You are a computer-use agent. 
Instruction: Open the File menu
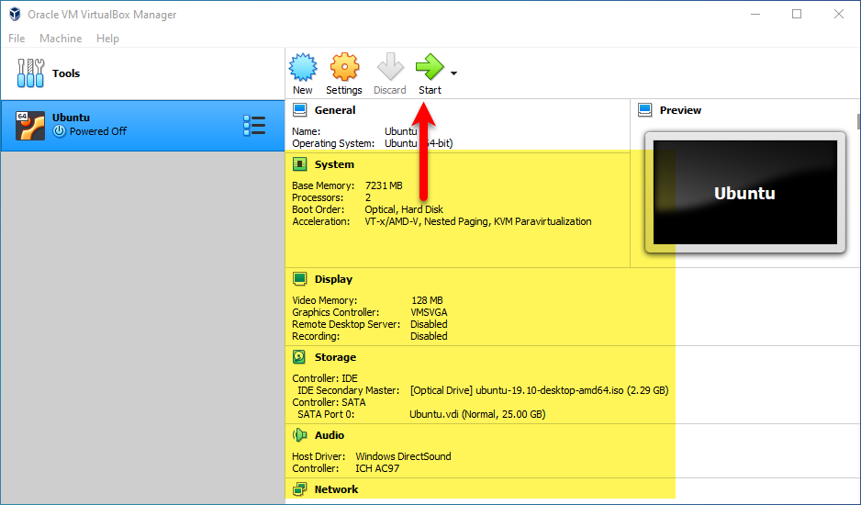pyautogui.click(x=17, y=39)
